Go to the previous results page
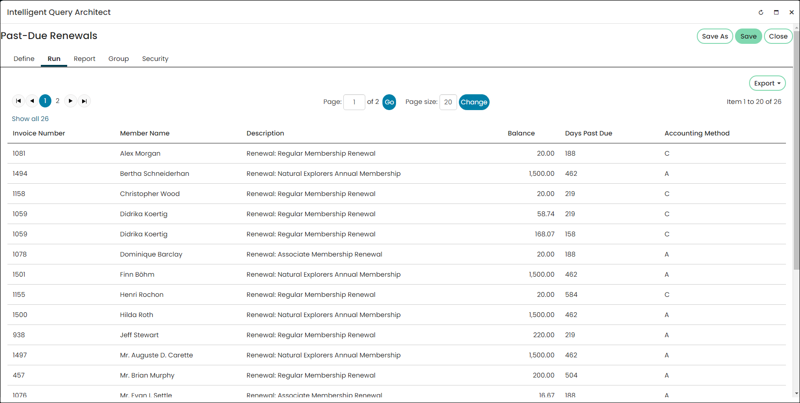The width and height of the screenshot is (800, 403). [32, 101]
